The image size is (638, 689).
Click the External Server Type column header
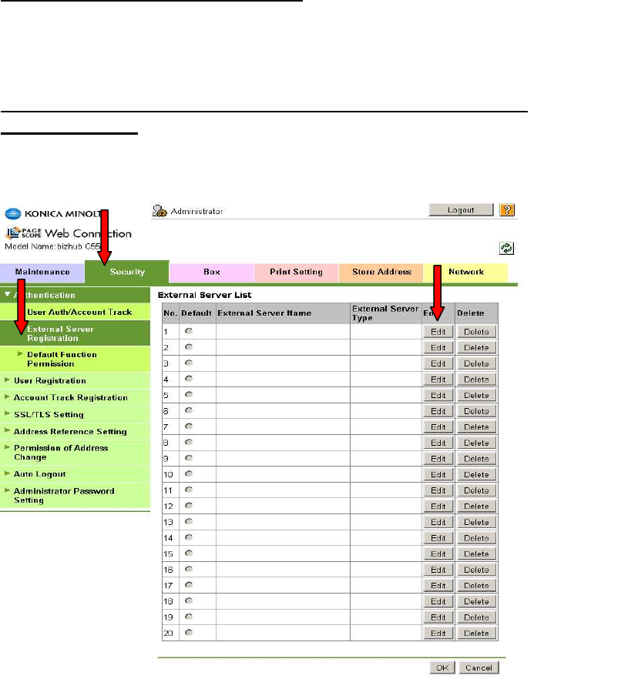coord(385,313)
